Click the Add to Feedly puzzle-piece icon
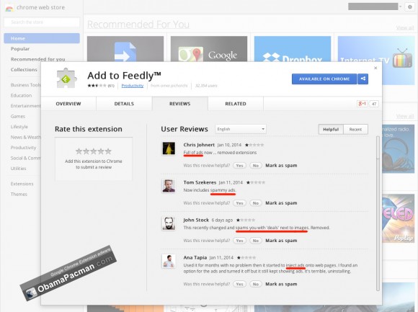This screenshot has width=418, height=312. tap(66, 79)
